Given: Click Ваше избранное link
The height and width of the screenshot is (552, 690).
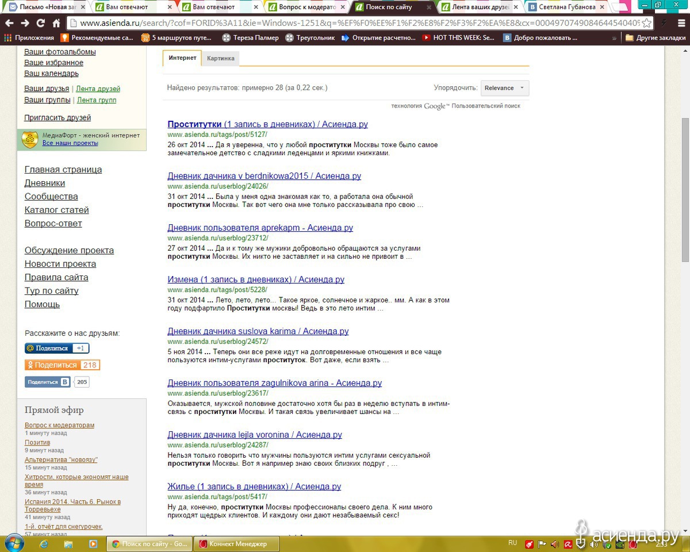Looking at the screenshot, I should click(53, 63).
